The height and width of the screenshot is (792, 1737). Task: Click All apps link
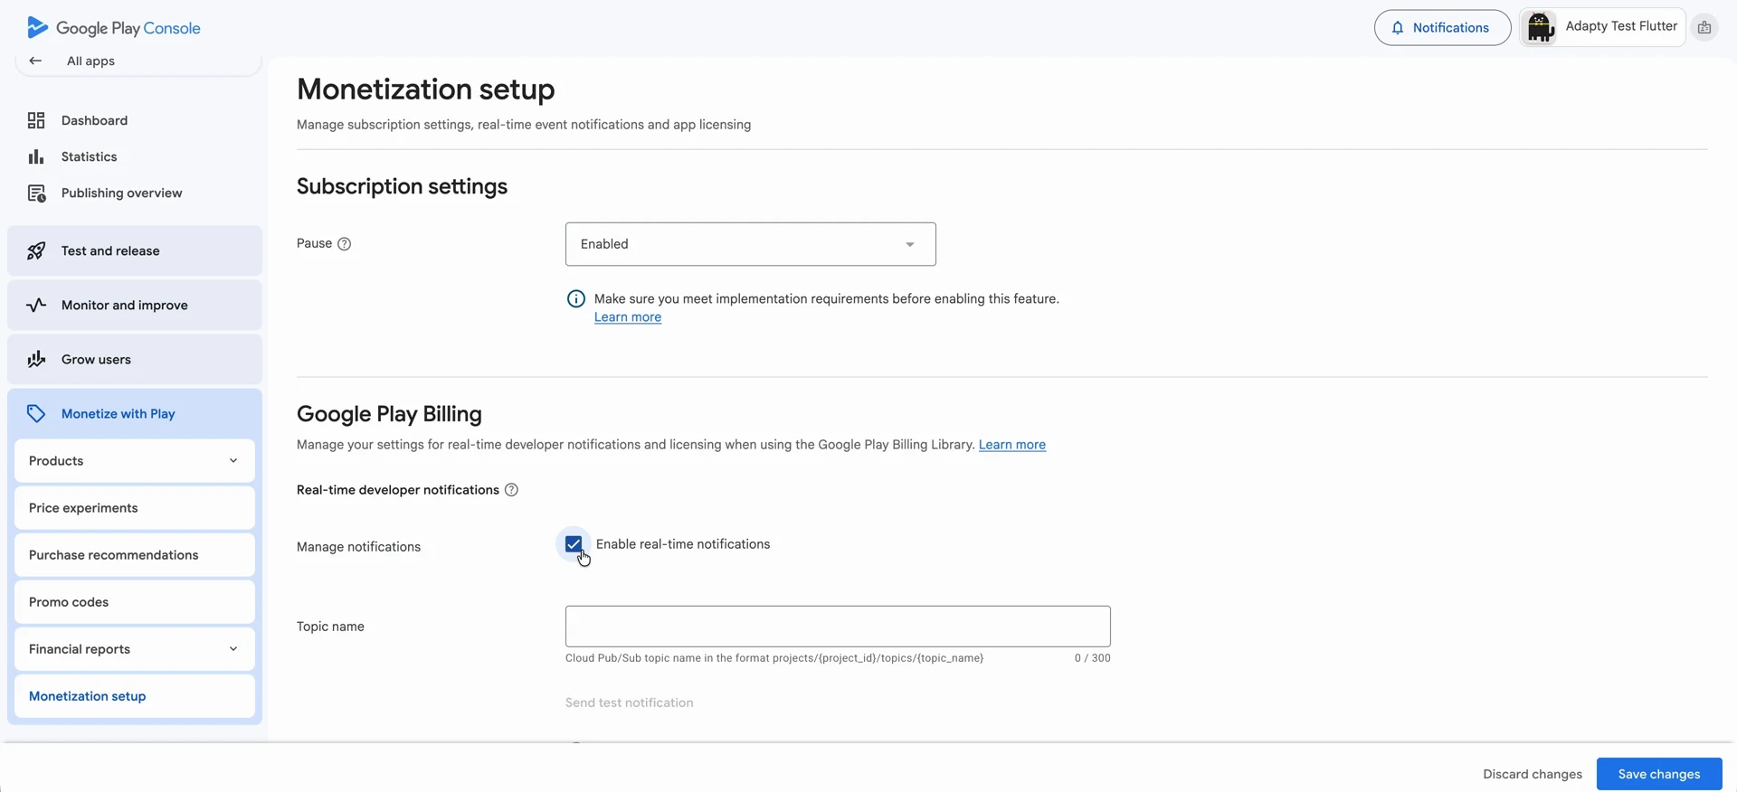click(x=90, y=61)
